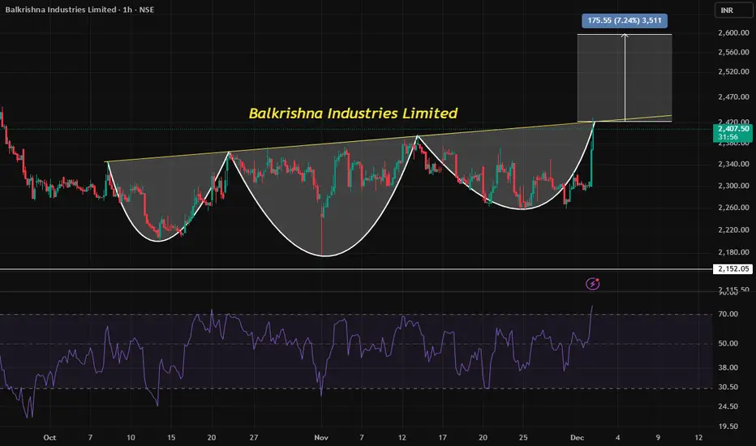Click the 2,470.00 price axis label
The height and width of the screenshot is (446, 756).
pos(733,97)
